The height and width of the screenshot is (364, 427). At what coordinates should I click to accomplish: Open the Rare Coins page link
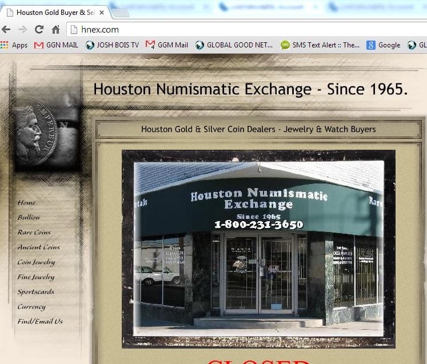[x=34, y=232]
